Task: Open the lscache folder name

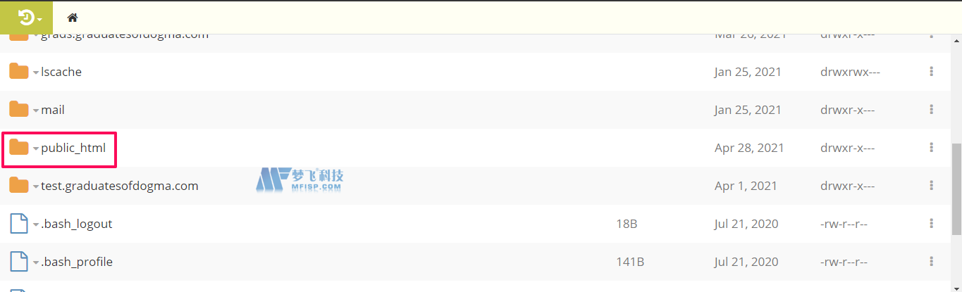Action: (x=61, y=72)
